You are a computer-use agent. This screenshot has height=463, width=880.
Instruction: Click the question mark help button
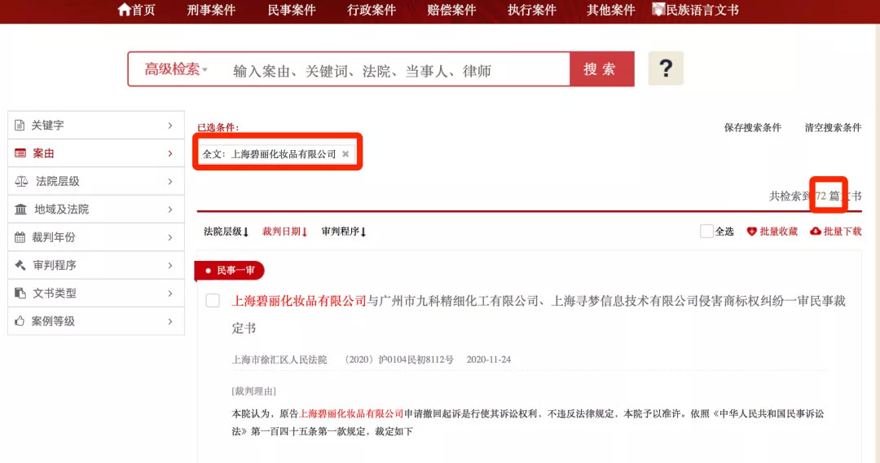pyautogui.click(x=666, y=68)
